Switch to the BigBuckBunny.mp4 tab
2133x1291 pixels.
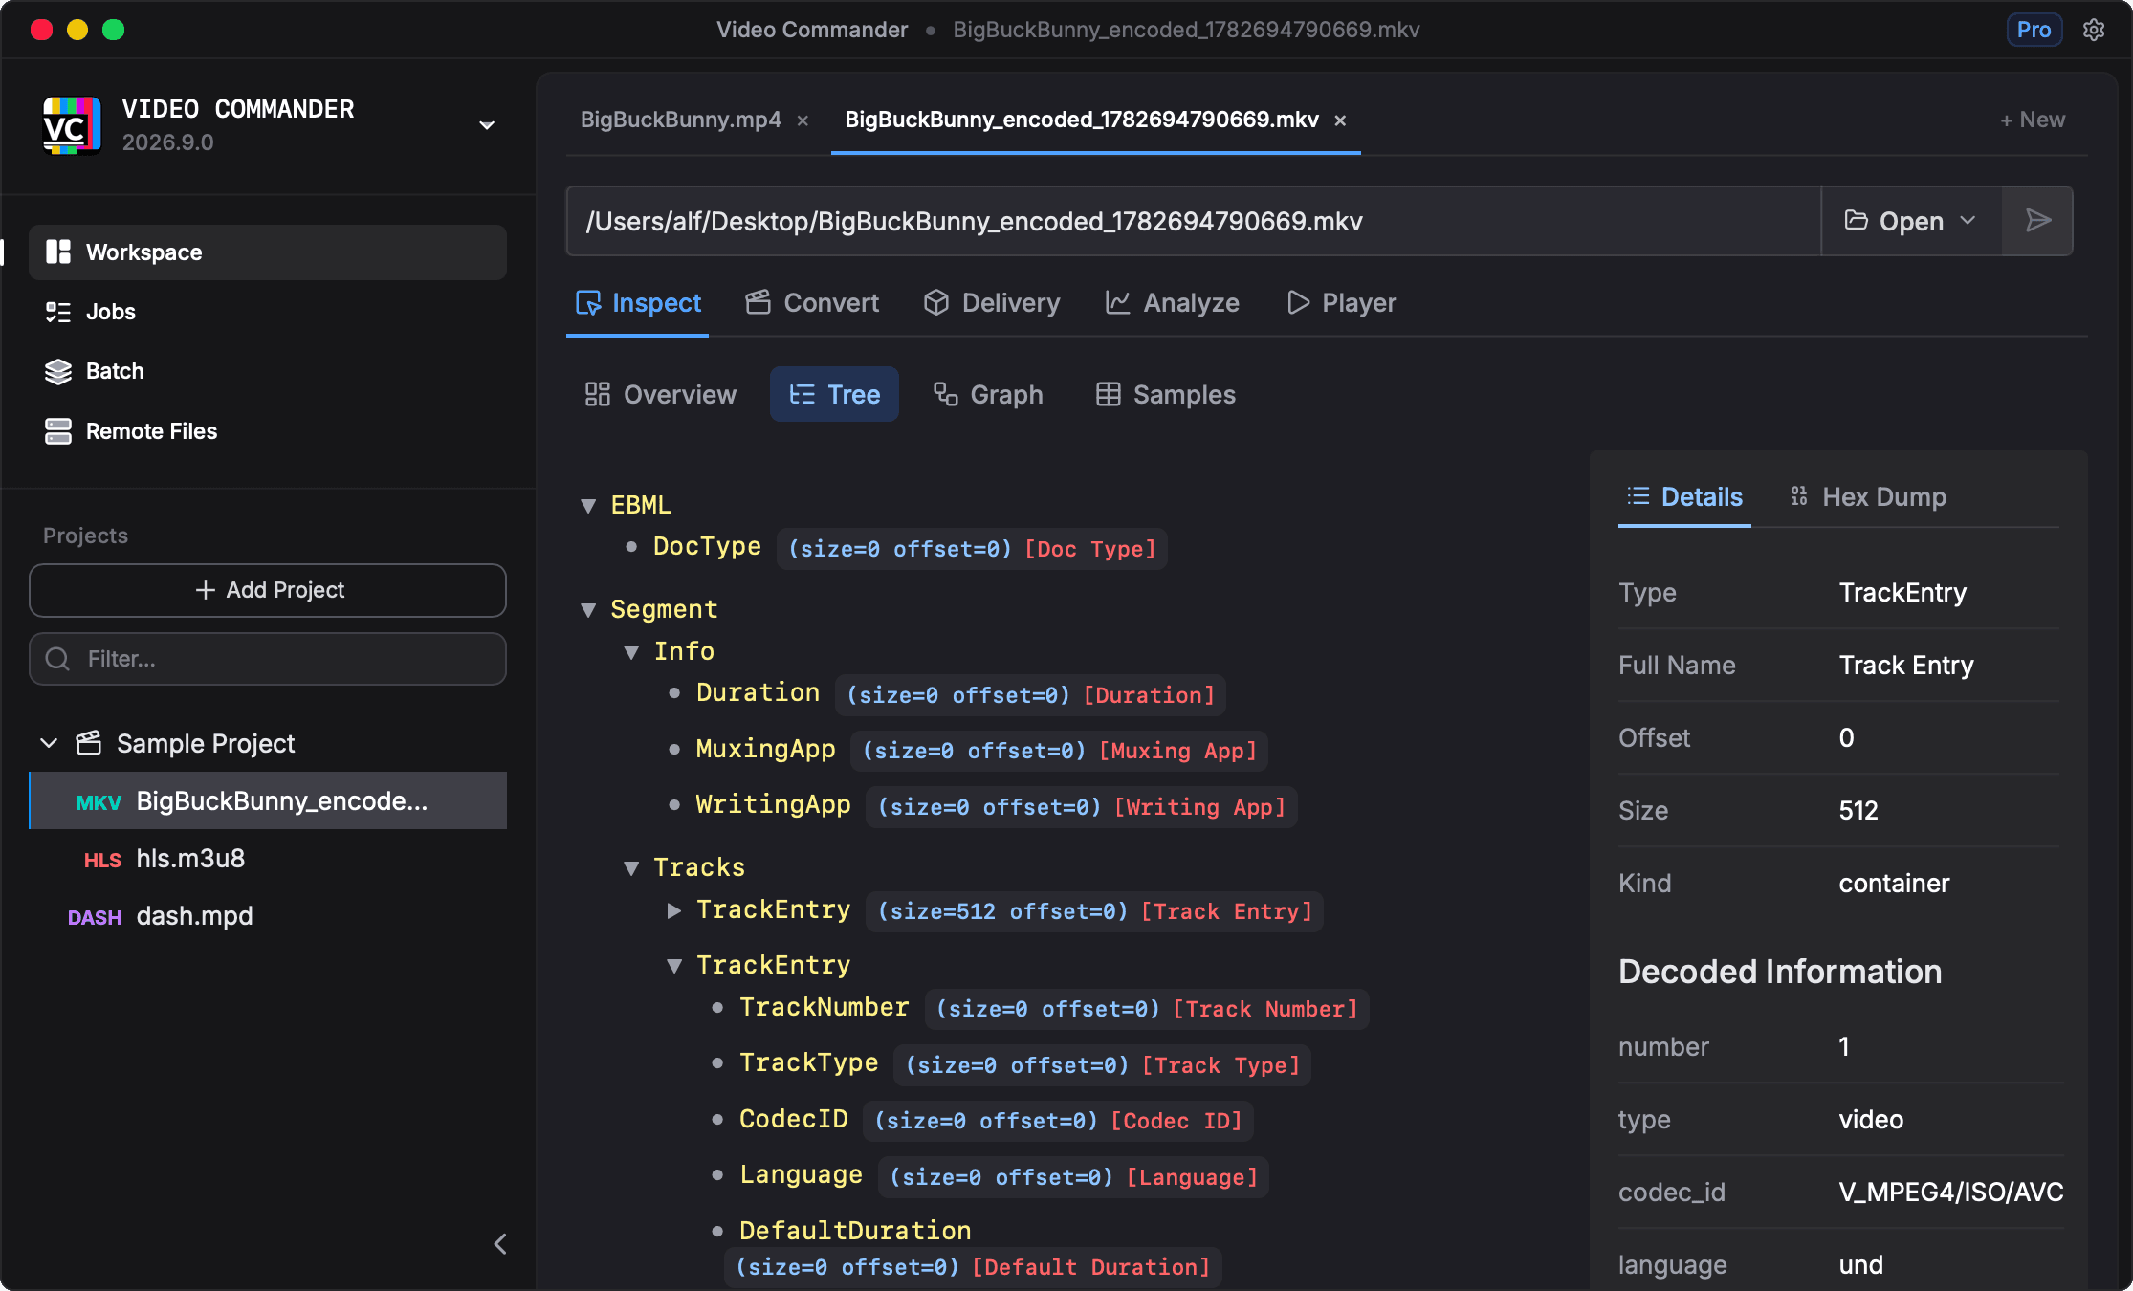tap(681, 120)
